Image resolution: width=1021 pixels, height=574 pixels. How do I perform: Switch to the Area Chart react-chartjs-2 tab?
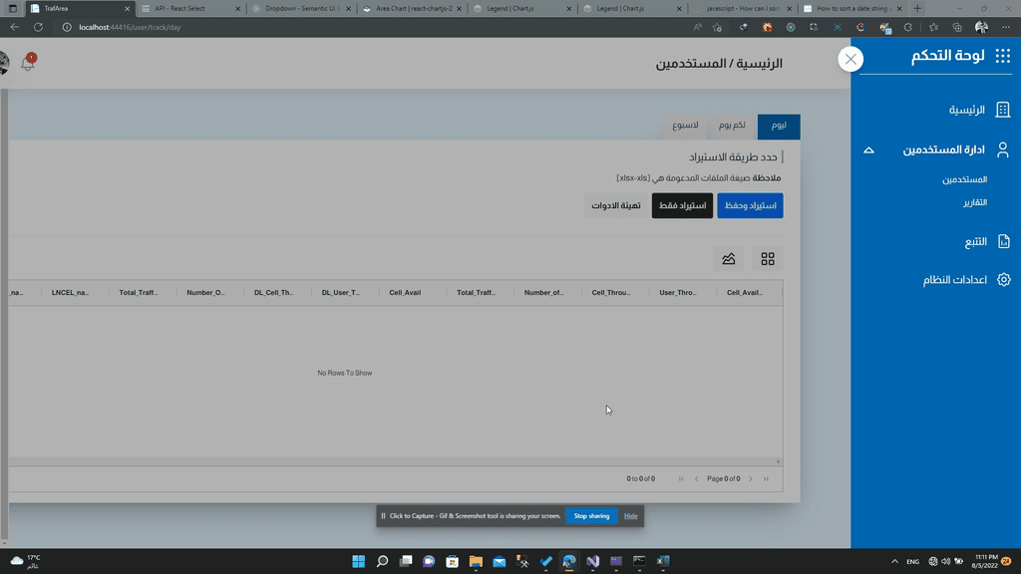point(411,8)
